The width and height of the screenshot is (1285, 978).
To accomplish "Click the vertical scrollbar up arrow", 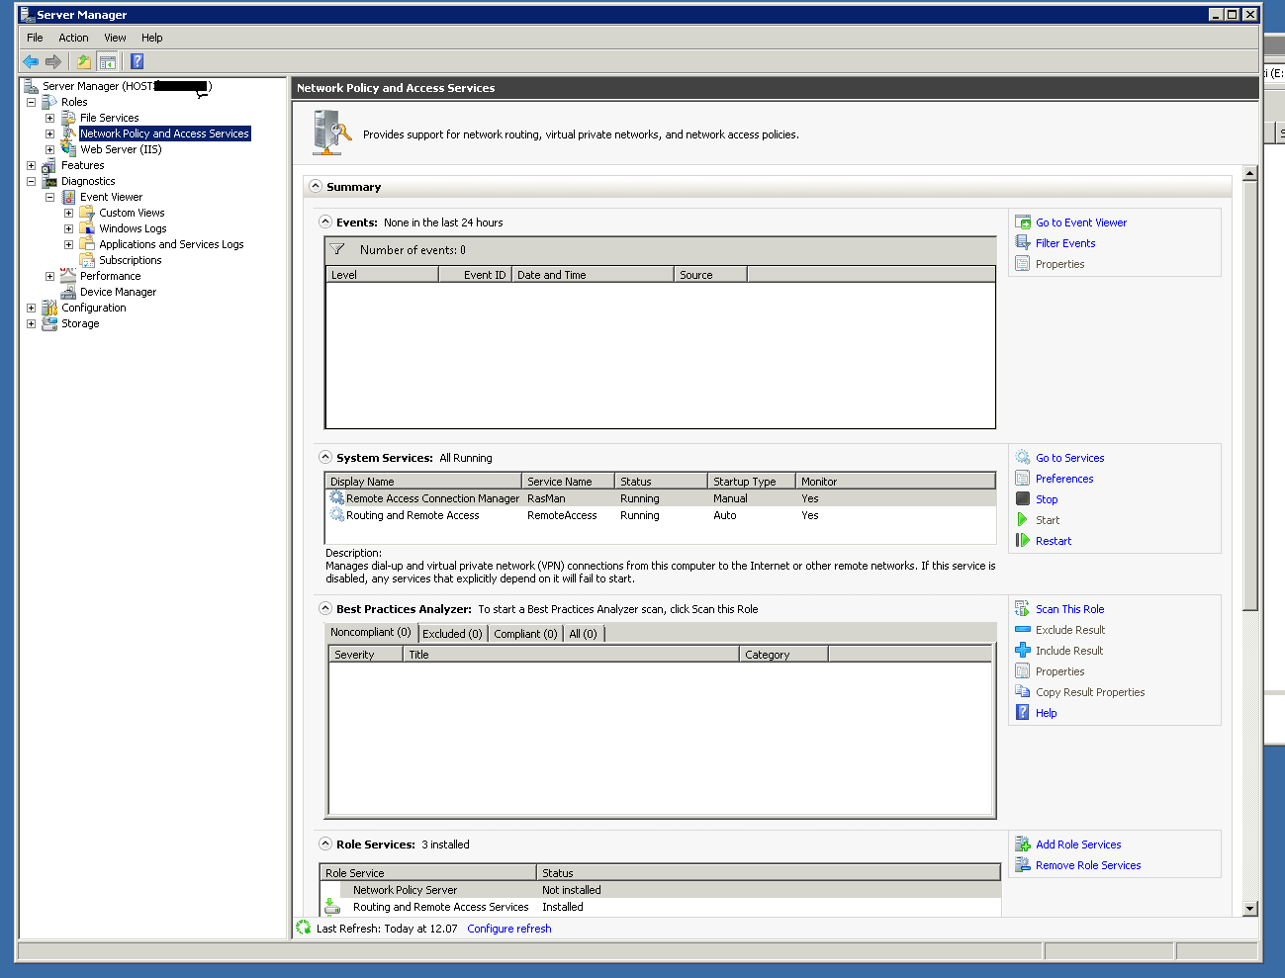I will tap(1250, 173).
